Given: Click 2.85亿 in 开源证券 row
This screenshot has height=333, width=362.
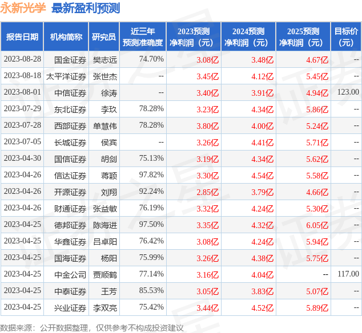Looking at the screenshot, I should coord(207,192).
